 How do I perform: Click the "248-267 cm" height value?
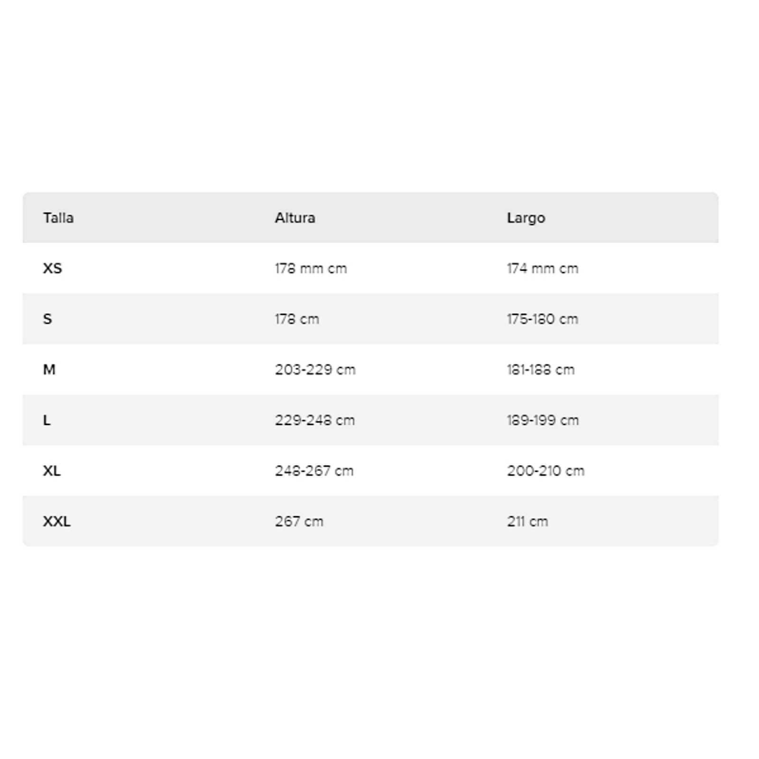click(314, 471)
